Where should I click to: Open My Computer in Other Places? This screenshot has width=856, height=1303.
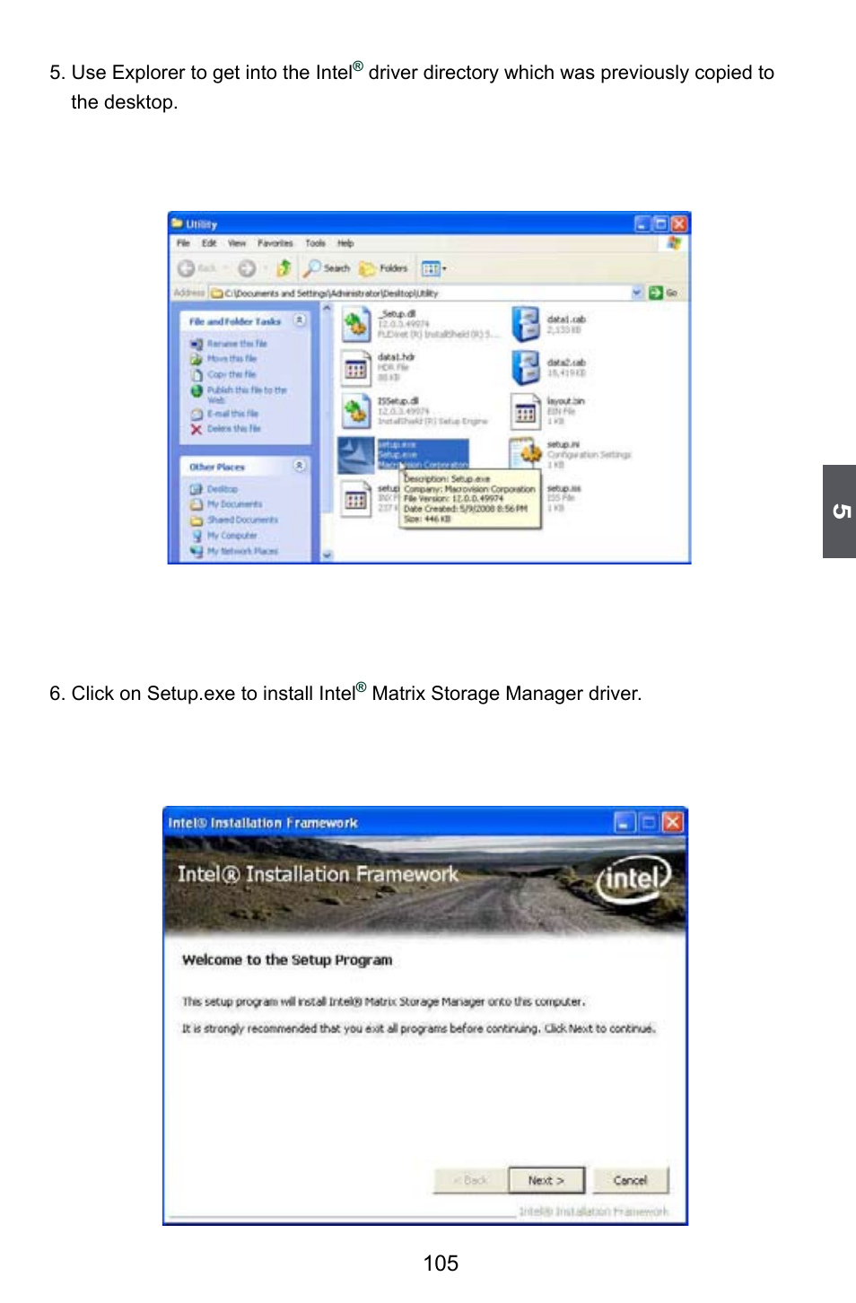pos(231,536)
